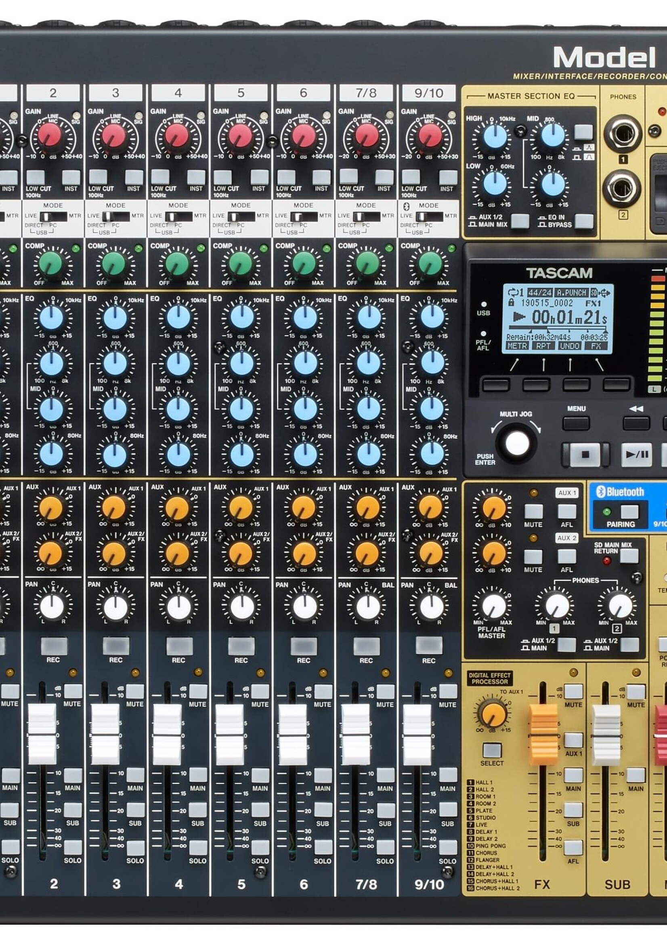Mute channel 3
This screenshot has height=934, width=667.
pyautogui.click(x=135, y=691)
